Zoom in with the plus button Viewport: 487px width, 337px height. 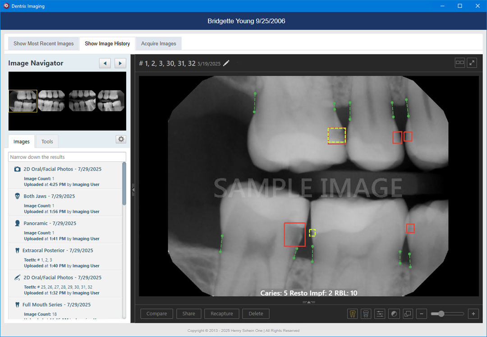[473, 314]
